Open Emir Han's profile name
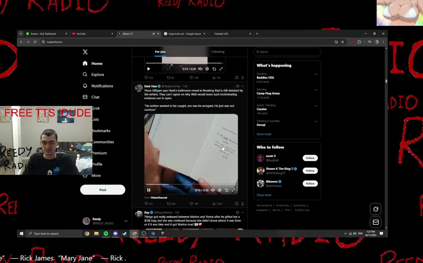Viewport: 423px width, 263px height. 151,86
